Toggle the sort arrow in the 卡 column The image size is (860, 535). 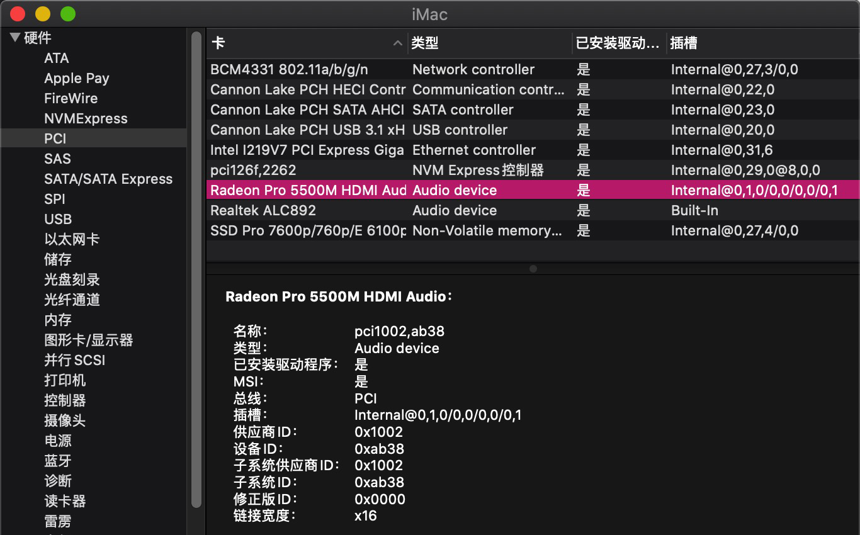(397, 43)
